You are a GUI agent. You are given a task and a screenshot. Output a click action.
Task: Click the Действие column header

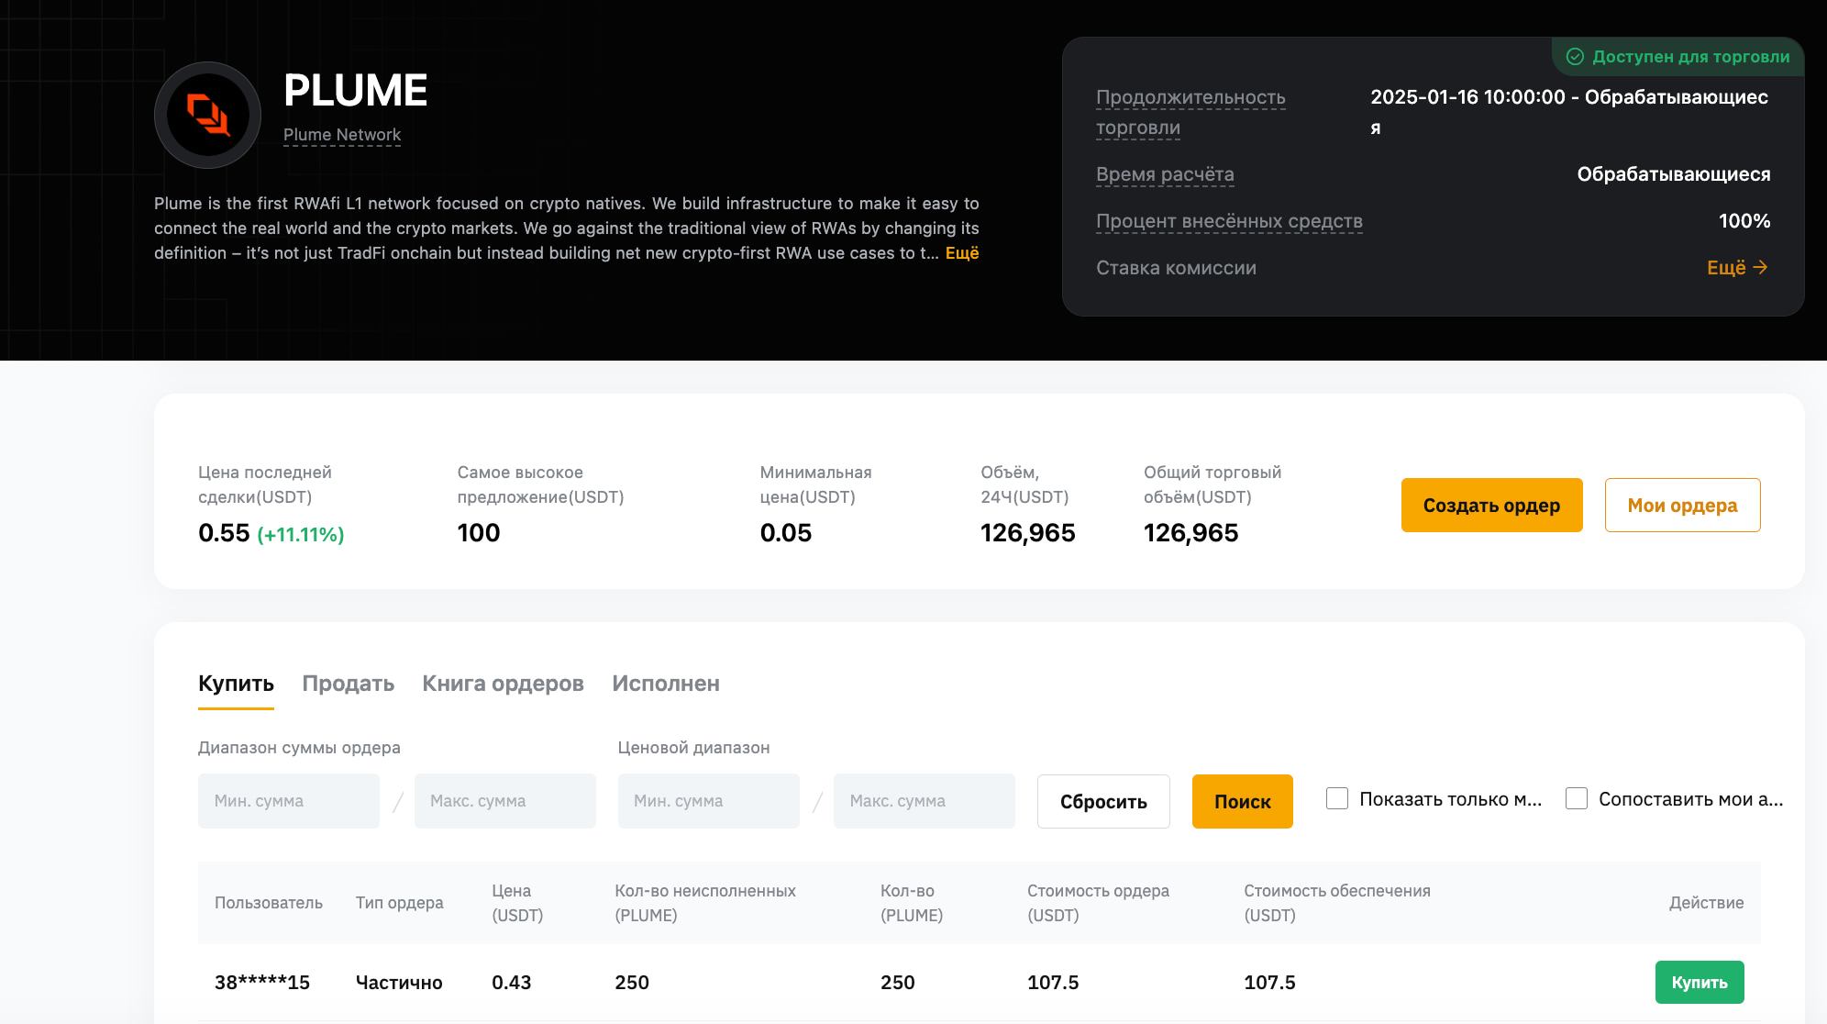click(x=1706, y=903)
